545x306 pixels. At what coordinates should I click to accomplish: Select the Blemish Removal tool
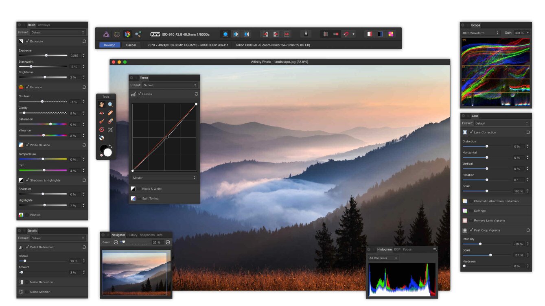click(x=110, y=112)
